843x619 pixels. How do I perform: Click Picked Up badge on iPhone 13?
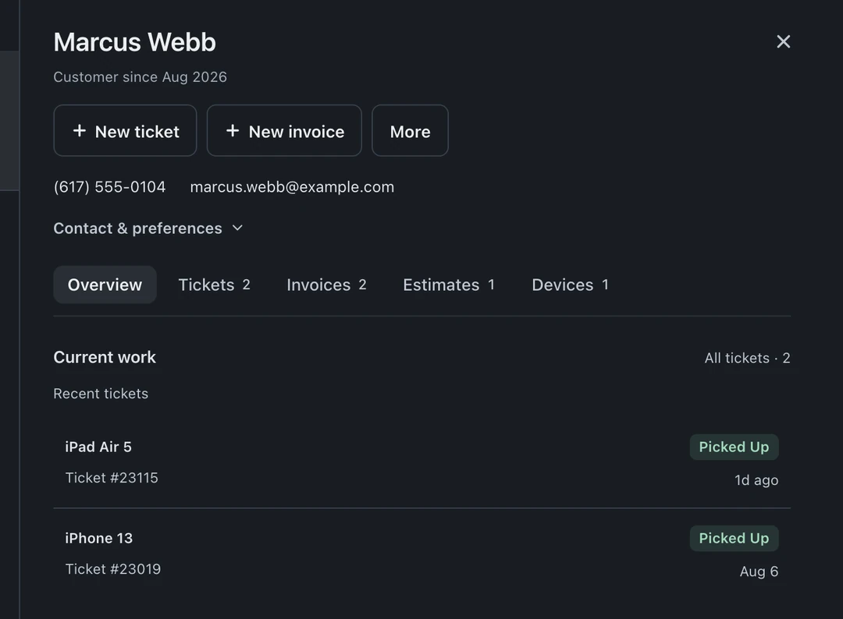click(734, 539)
